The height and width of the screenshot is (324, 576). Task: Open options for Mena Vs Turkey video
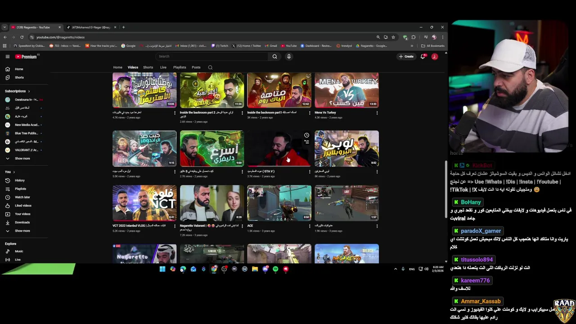click(377, 113)
